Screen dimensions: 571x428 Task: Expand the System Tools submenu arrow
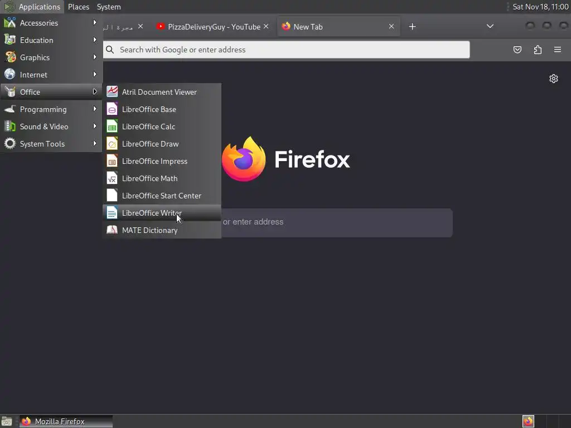95,143
